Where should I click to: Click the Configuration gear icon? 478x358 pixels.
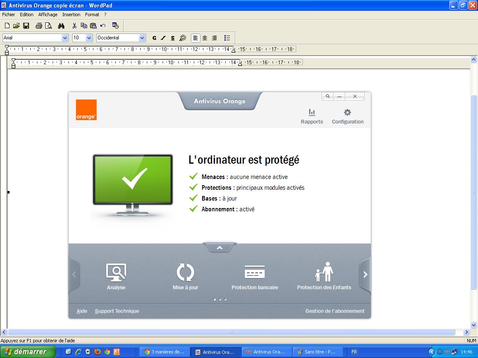[x=348, y=113]
